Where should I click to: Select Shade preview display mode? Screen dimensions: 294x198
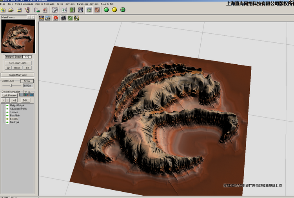[18, 56]
